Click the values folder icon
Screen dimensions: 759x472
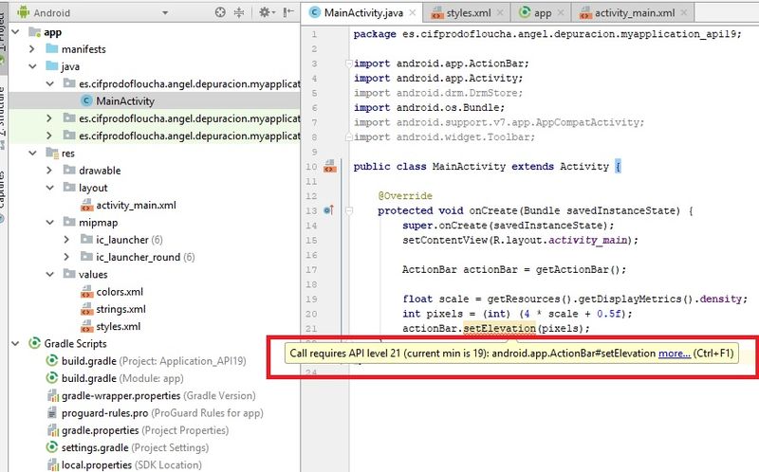(69, 274)
